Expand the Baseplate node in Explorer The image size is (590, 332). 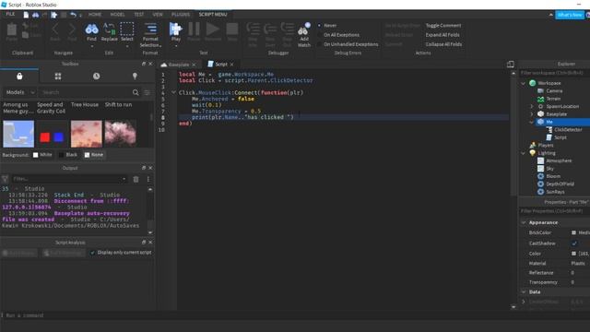[x=532, y=114]
